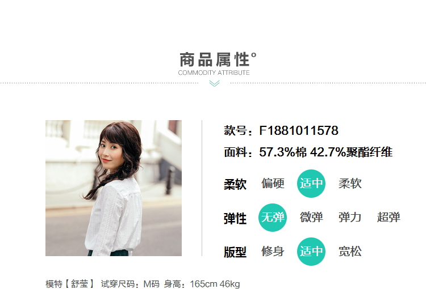Click the 弹性 row label
The height and width of the screenshot is (289, 426).
(x=235, y=218)
